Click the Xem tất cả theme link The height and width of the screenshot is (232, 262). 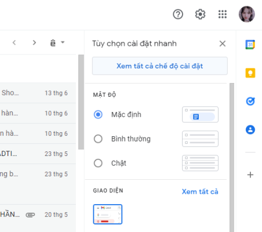point(200,191)
